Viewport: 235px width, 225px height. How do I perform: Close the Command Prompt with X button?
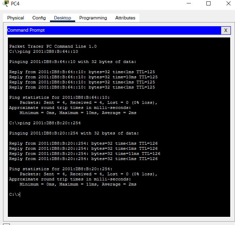click(x=226, y=30)
